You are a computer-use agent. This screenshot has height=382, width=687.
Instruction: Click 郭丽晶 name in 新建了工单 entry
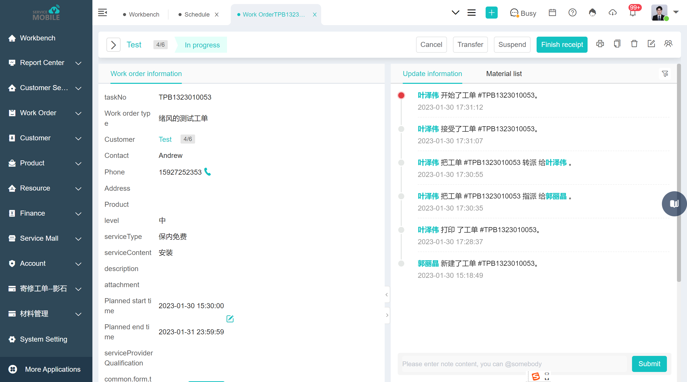(x=428, y=263)
